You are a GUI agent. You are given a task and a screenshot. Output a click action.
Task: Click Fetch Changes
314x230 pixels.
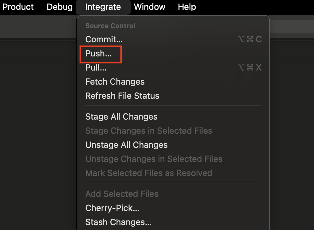point(174,82)
